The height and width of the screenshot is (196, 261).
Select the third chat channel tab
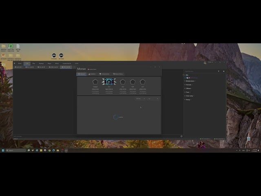click(41, 67)
